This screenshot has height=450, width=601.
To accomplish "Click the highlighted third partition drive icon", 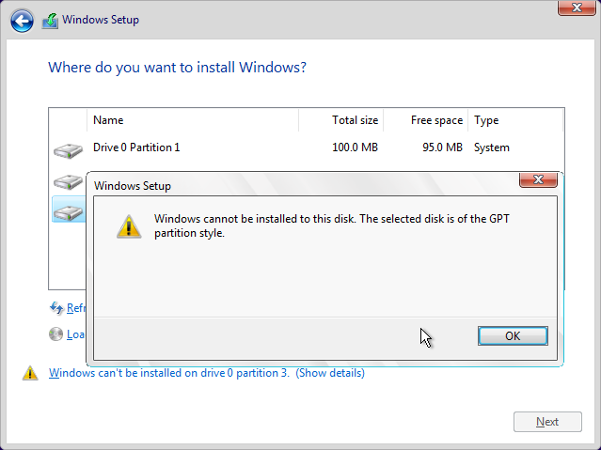I will click(x=69, y=213).
